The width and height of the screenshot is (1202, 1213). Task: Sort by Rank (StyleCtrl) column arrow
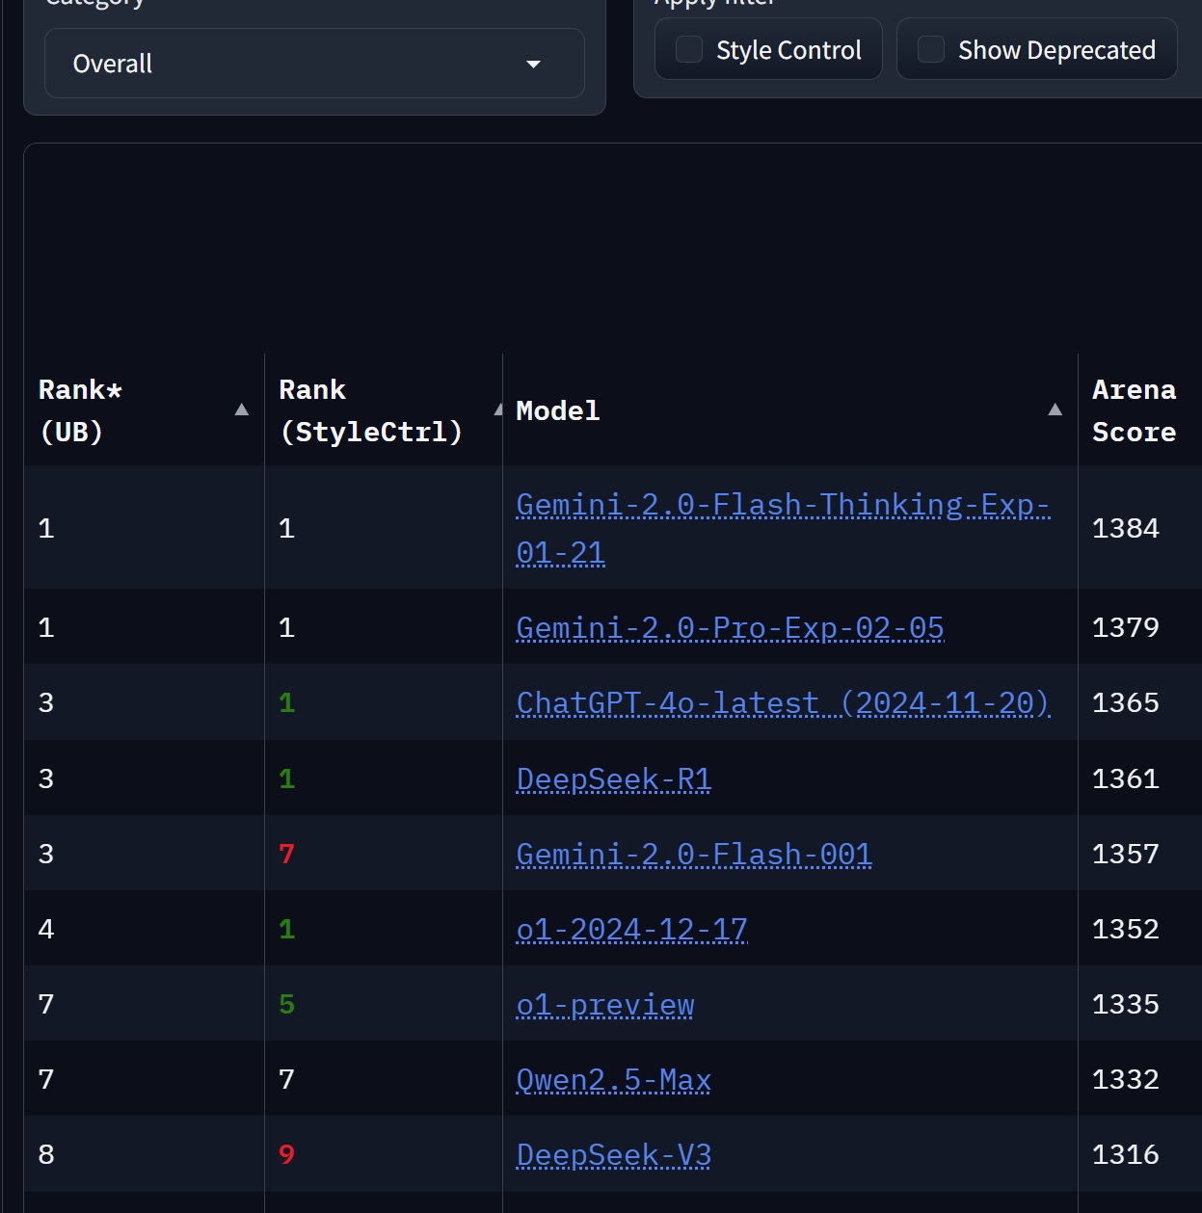(x=498, y=409)
